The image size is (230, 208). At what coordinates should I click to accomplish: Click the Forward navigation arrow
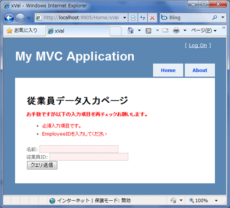[20, 18]
